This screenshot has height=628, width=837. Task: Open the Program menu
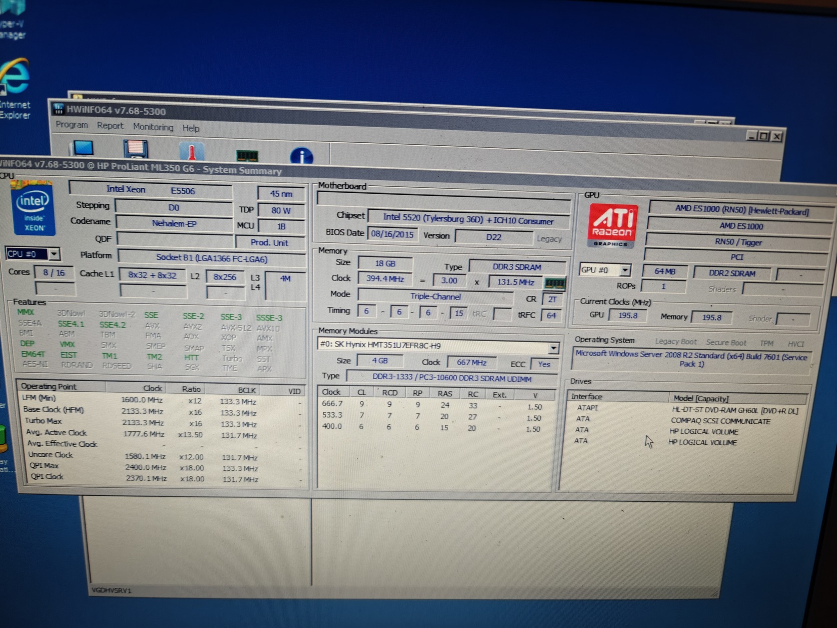(72, 125)
